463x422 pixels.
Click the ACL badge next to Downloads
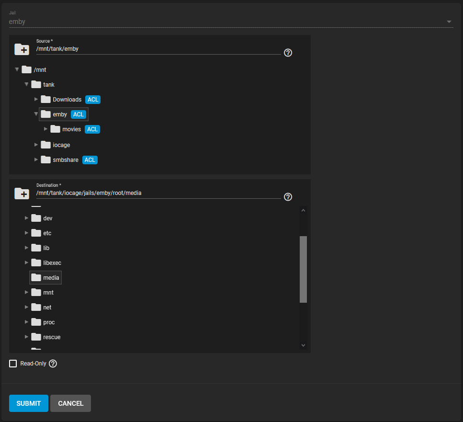coord(93,100)
